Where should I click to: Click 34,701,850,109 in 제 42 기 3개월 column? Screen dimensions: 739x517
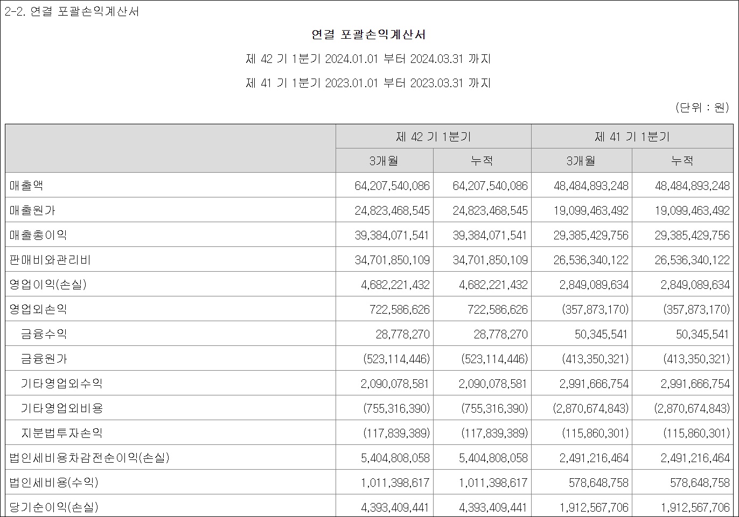[392, 260]
